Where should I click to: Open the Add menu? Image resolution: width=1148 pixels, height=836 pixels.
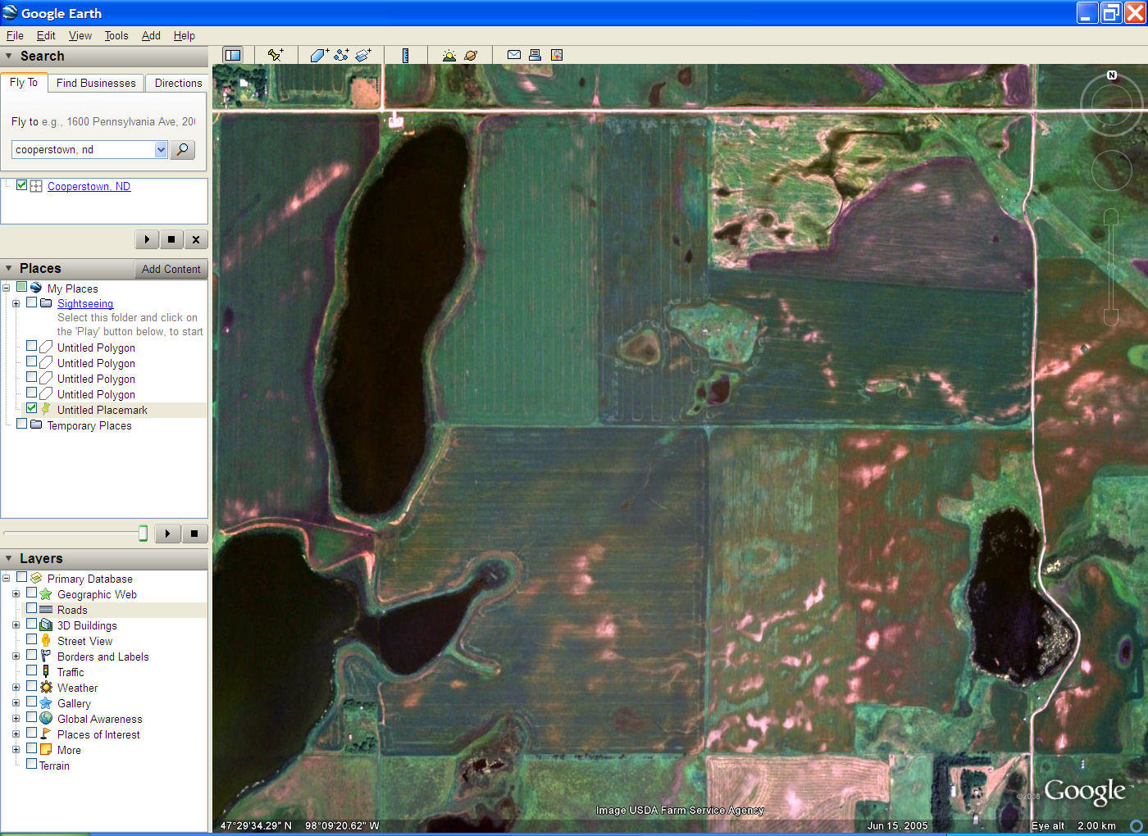(151, 35)
